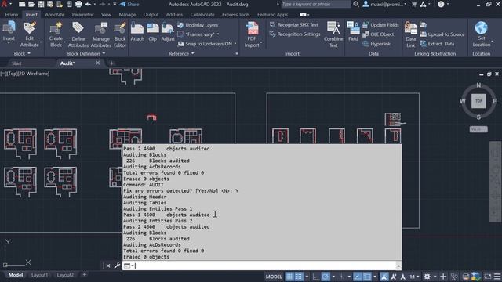Click the Autodesk App Store cart icon
502x282 pixels.
(x=414, y=4)
